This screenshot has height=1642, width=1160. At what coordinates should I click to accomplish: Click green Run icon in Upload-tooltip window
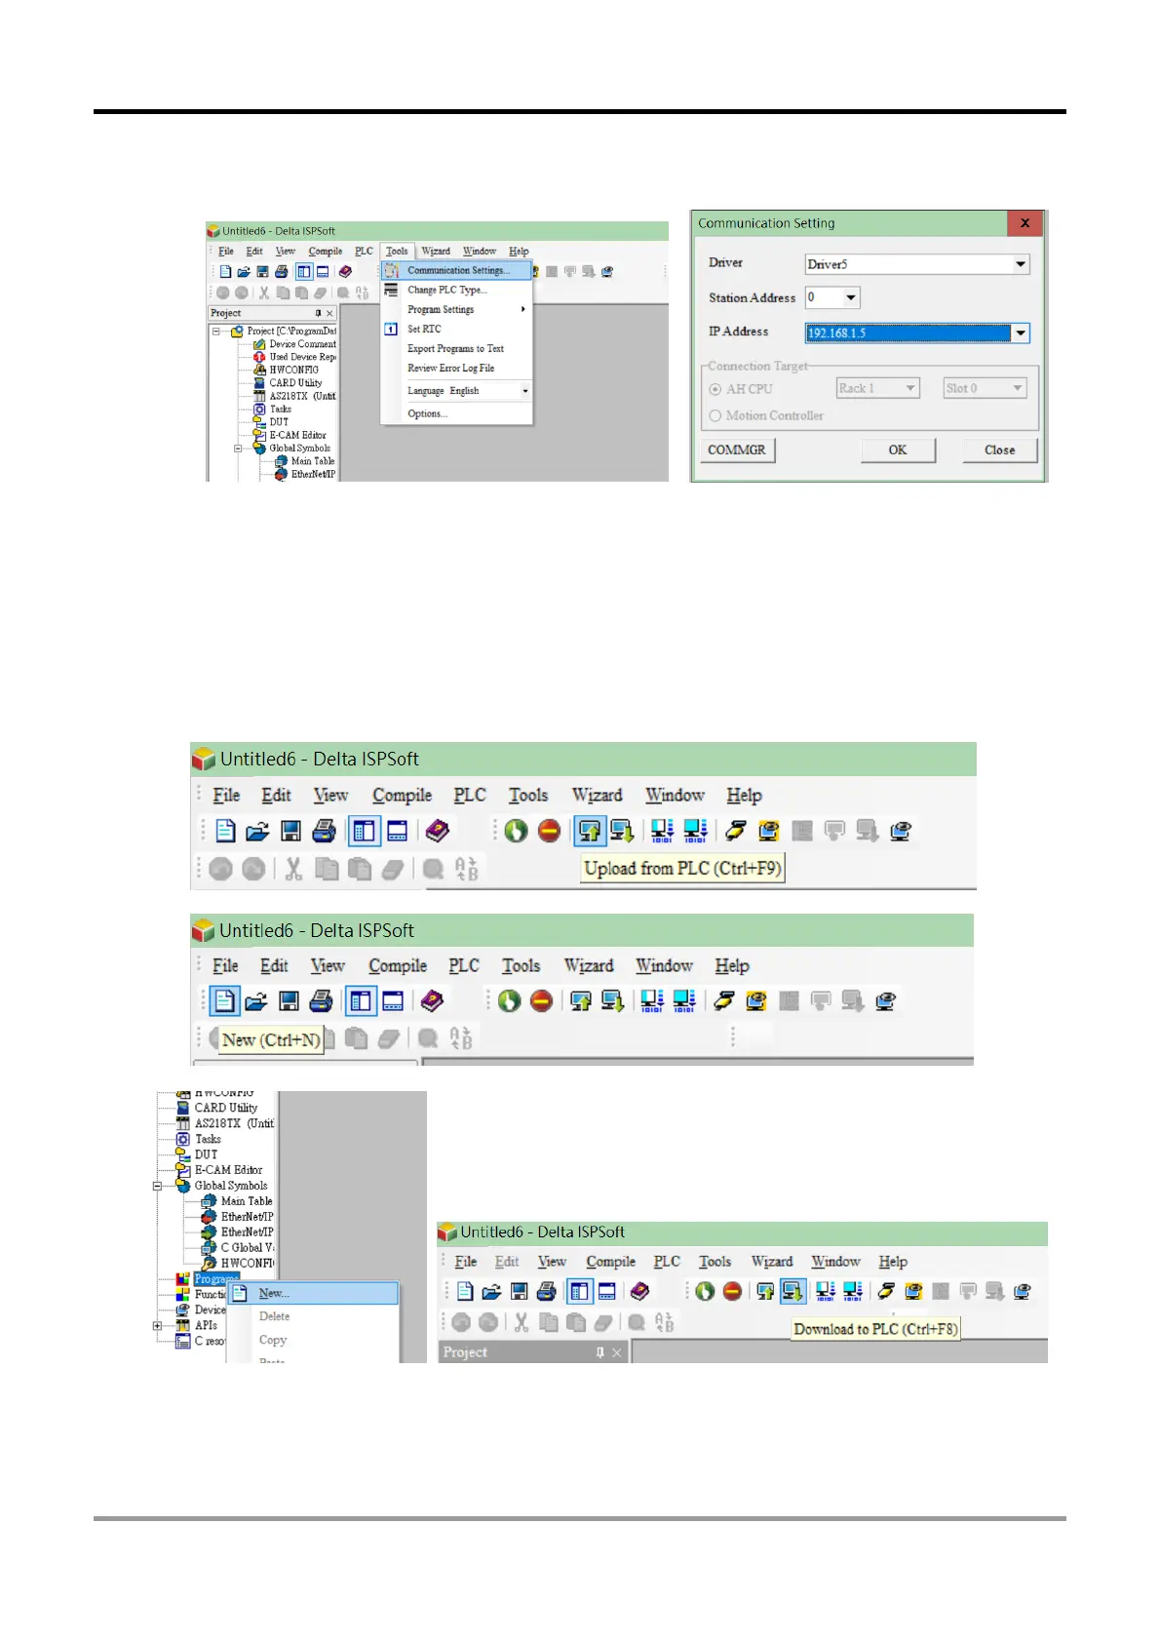coord(516,831)
